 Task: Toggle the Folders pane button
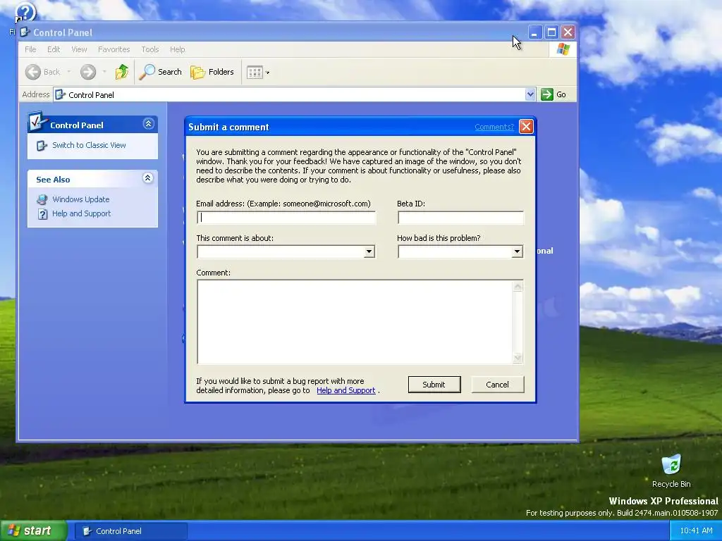(x=212, y=72)
